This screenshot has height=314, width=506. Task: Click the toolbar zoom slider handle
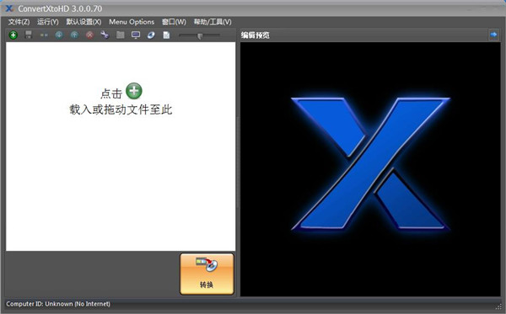pos(200,35)
